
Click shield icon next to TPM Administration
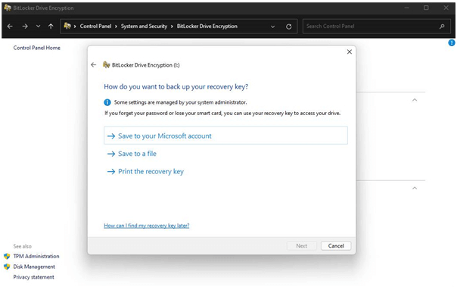point(7,257)
